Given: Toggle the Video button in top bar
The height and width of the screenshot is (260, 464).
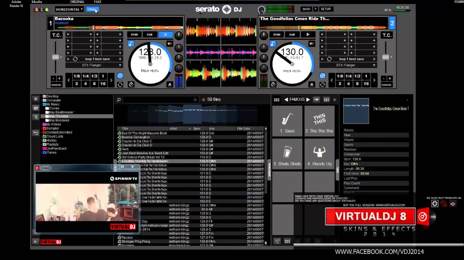Looking at the screenshot, I should coord(92,9).
